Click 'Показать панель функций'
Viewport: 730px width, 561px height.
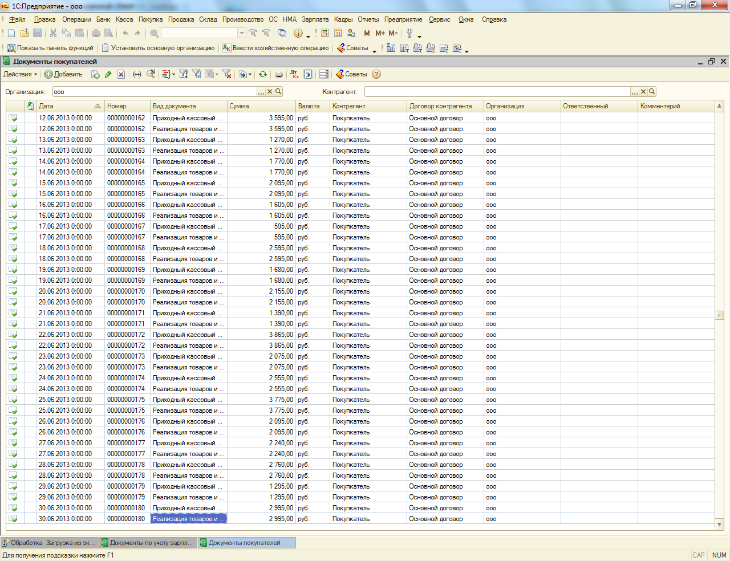click(50, 48)
